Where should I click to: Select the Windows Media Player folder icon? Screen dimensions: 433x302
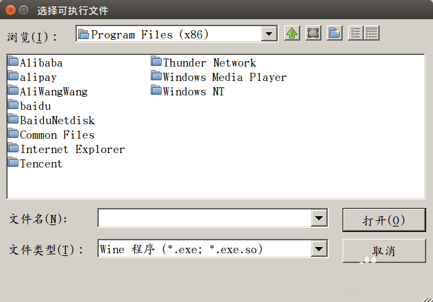point(156,75)
